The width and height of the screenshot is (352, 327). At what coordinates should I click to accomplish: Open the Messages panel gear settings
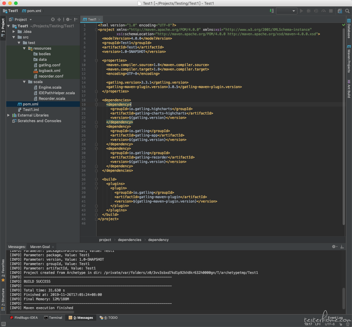coord(334,247)
